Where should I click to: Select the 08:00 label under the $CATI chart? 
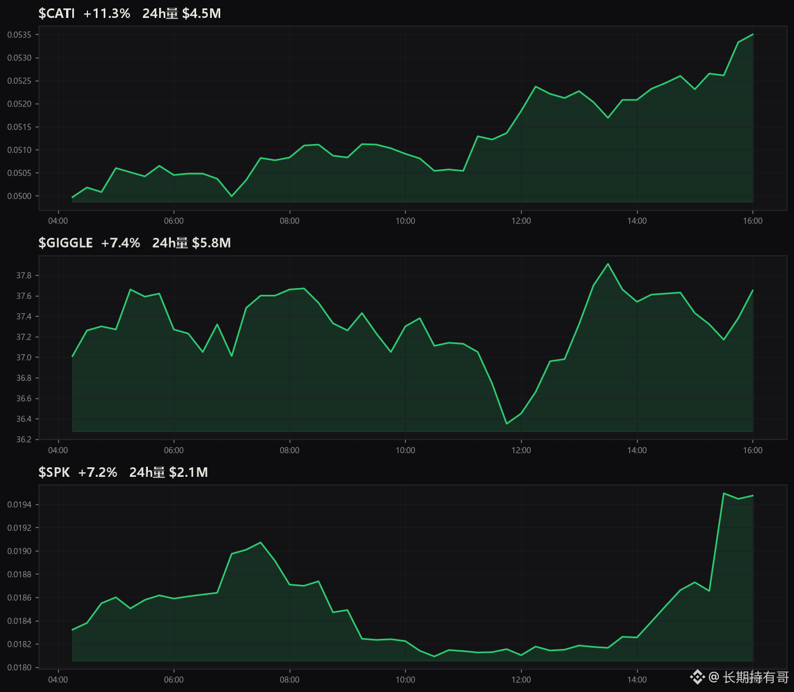point(290,221)
